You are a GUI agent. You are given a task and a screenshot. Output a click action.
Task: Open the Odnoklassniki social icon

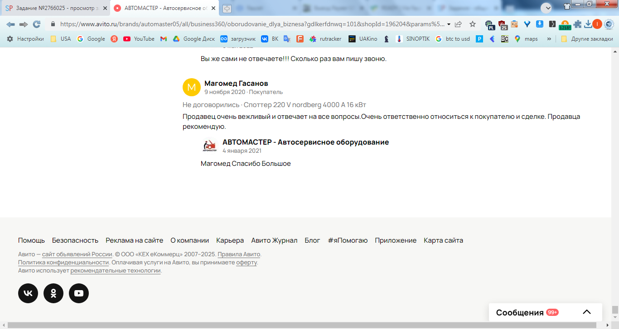tap(53, 293)
